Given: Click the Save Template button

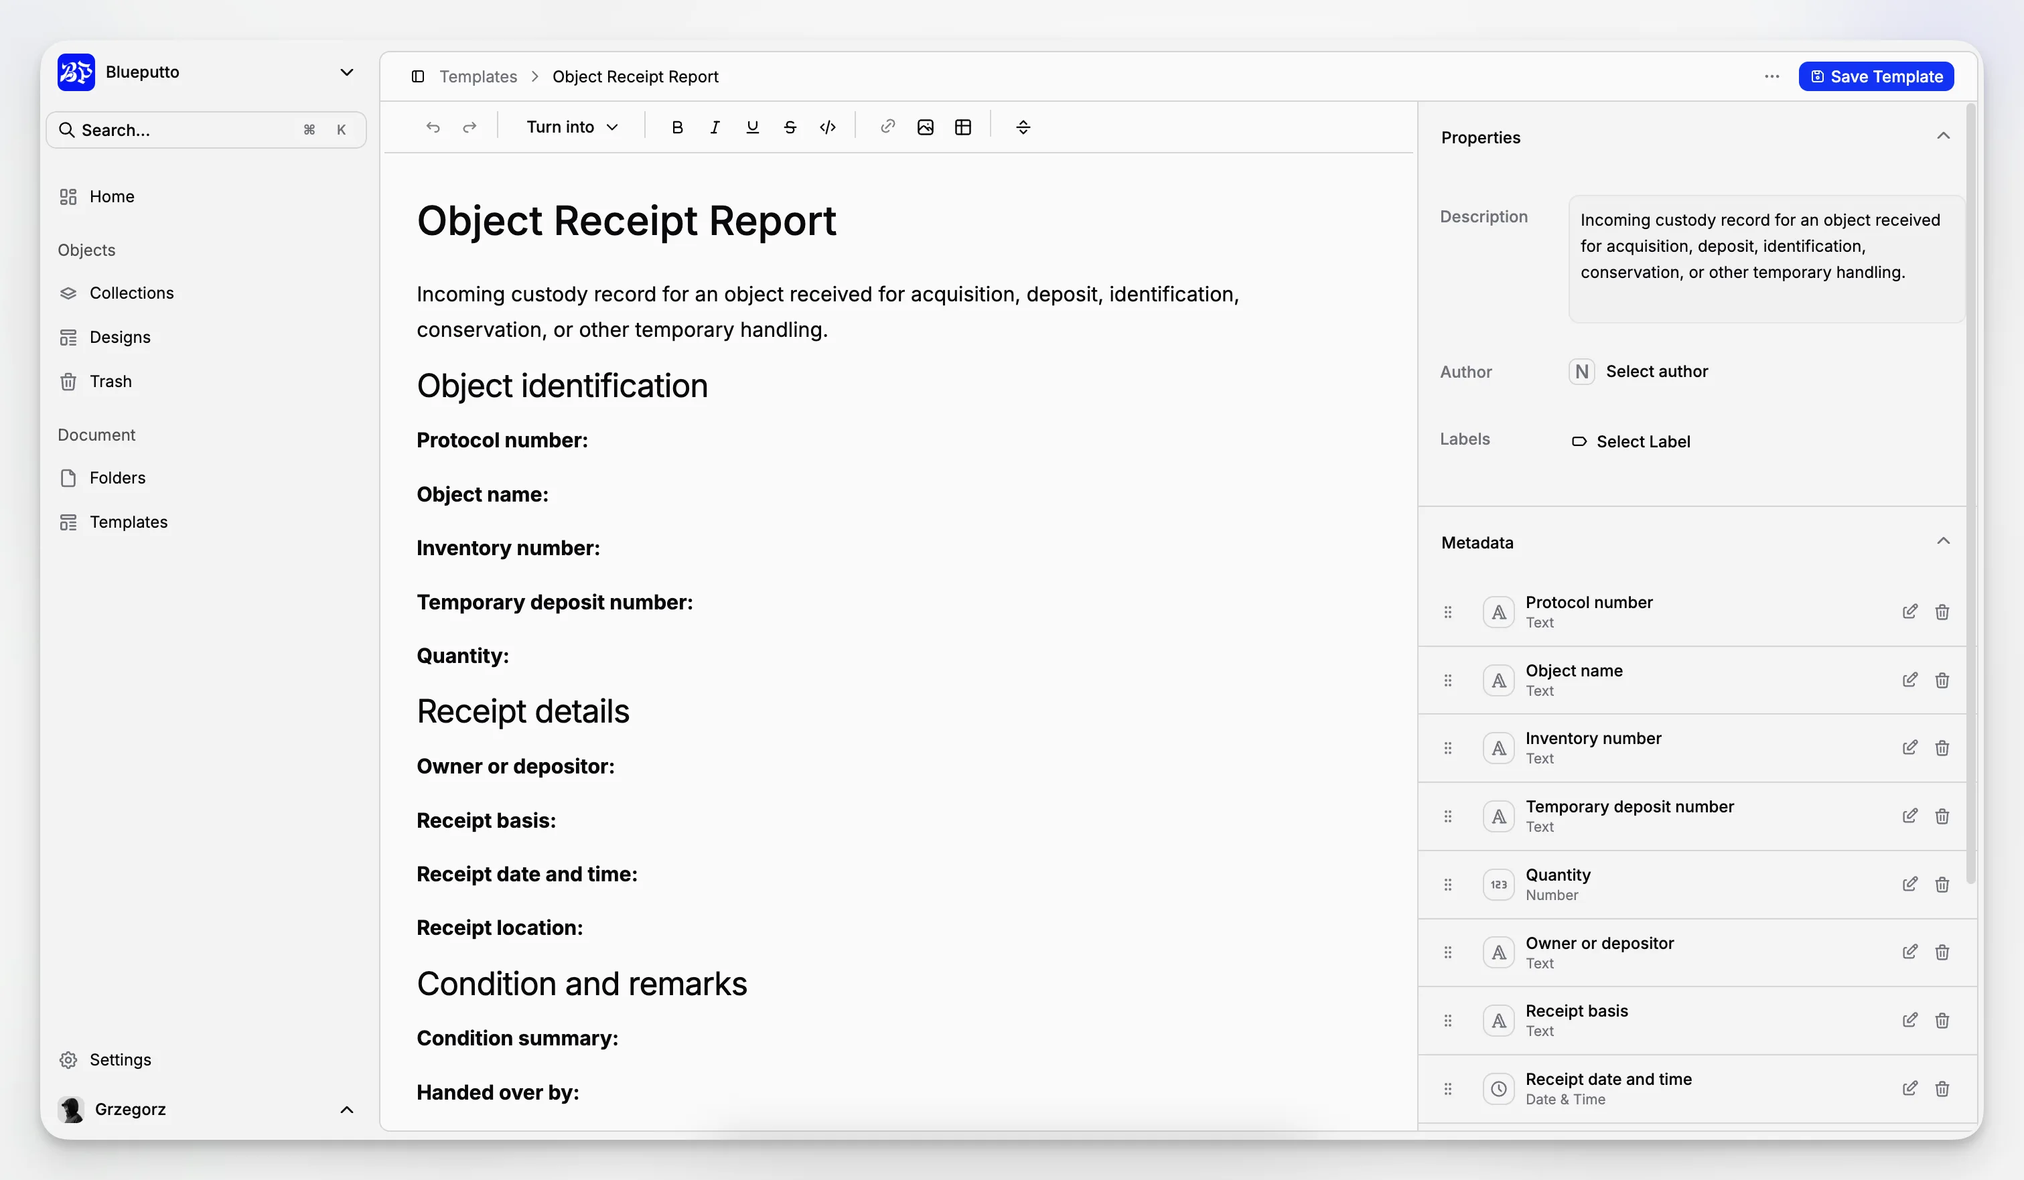Looking at the screenshot, I should click(x=1876, y=76).
